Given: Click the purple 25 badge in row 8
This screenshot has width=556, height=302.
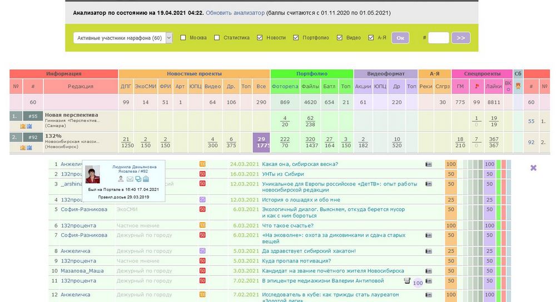Looking at the screenshot, I should click(x=202, y=251).
